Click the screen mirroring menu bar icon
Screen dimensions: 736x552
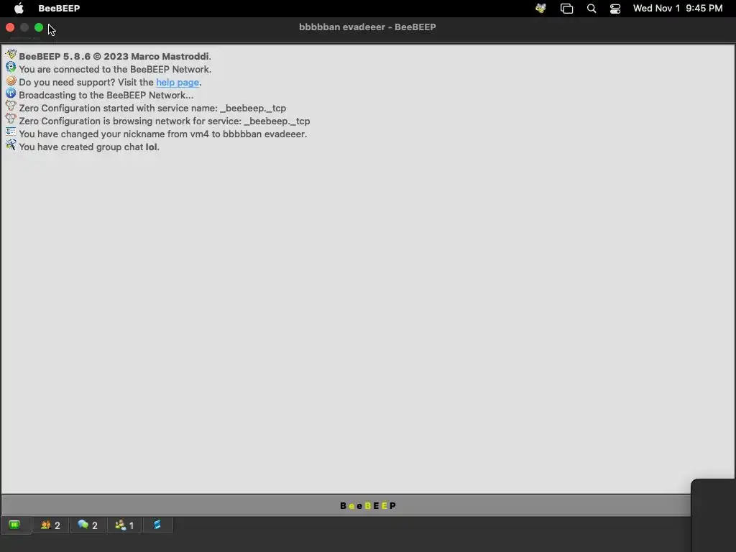click(566, 9)
